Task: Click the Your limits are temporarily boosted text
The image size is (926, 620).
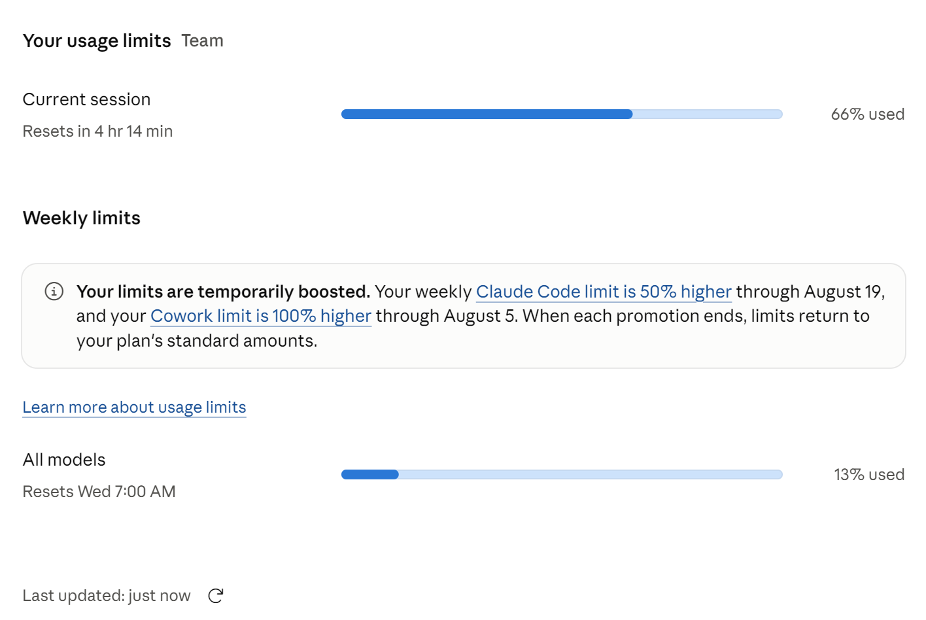Action: [x=223, y=292]
